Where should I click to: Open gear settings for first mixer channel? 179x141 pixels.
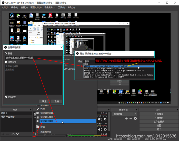click(105, 119)
